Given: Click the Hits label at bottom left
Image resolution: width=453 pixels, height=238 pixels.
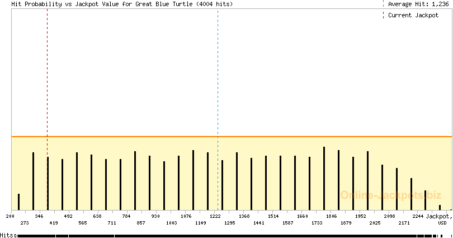Looking at the screenshot, I should tap(7, 235).
